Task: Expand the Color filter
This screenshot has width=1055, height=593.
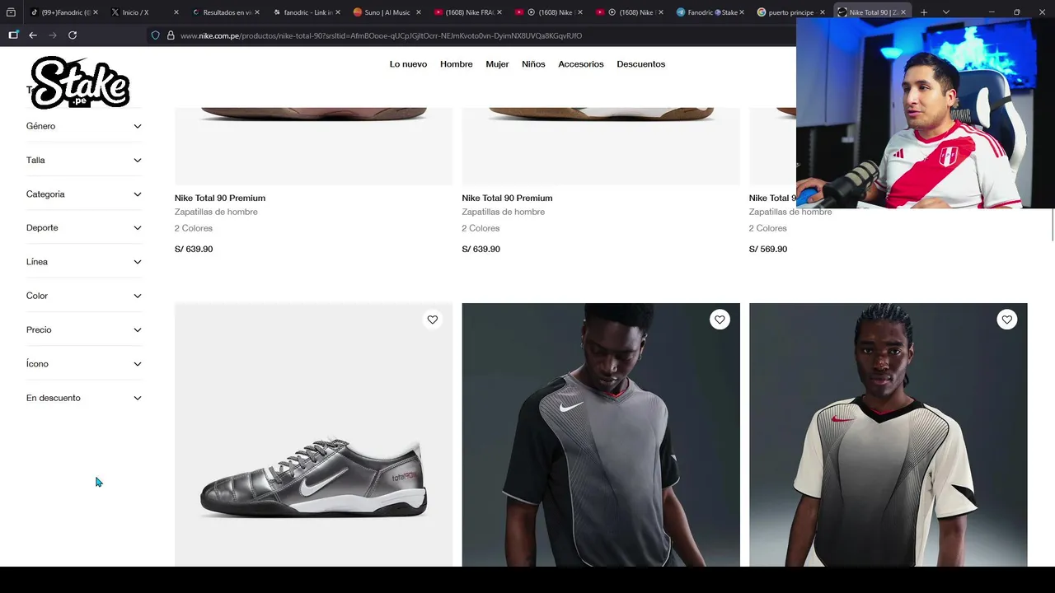Action: [83, 296]
